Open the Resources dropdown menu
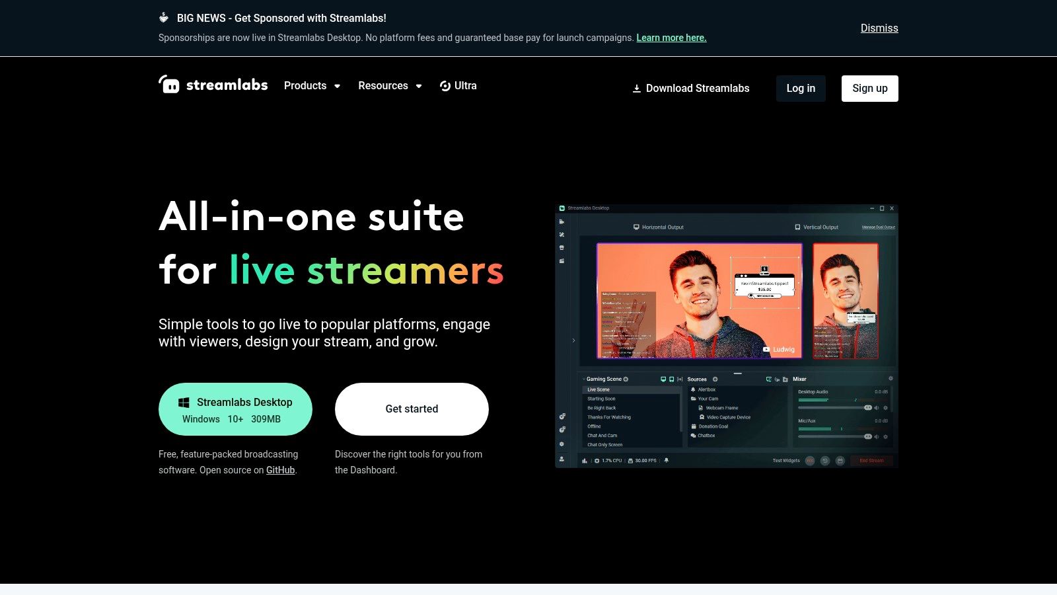The height and width of the screenshot is (595, 1057). pos(390,85)
